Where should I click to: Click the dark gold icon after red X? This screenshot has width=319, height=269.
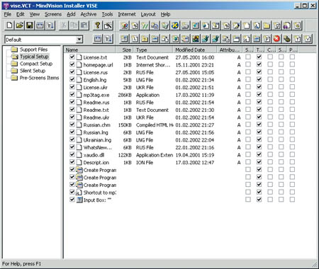(287, 39)
